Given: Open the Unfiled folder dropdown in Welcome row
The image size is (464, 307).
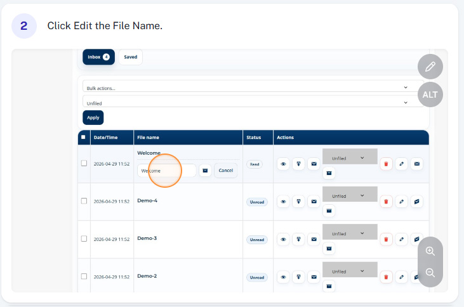Looking at the screenshot, I should 350,157.
